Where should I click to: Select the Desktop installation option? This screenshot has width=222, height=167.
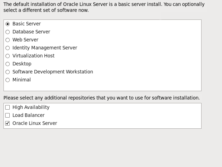8,64
